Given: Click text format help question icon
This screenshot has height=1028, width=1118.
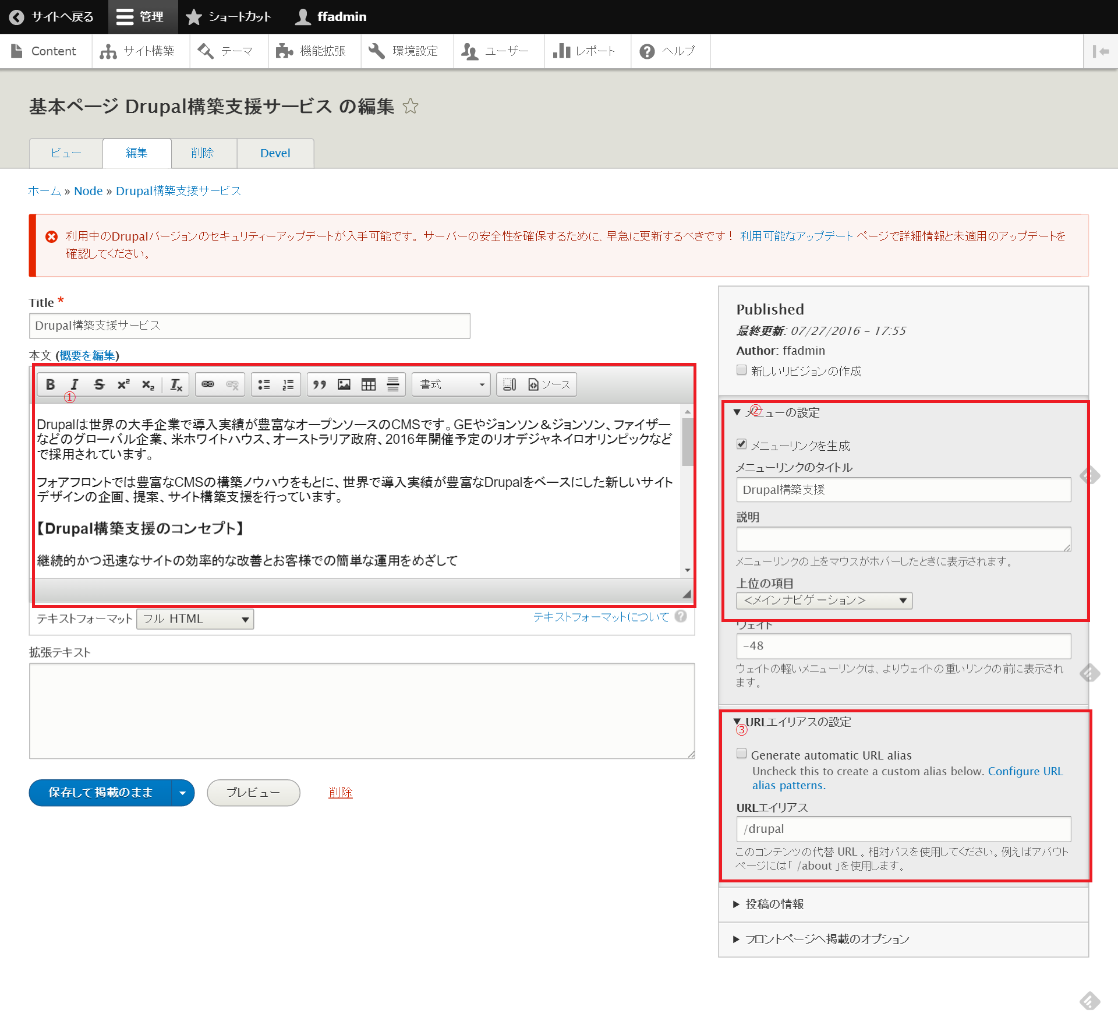Looking at the screenshot, I should coord(681,616).
